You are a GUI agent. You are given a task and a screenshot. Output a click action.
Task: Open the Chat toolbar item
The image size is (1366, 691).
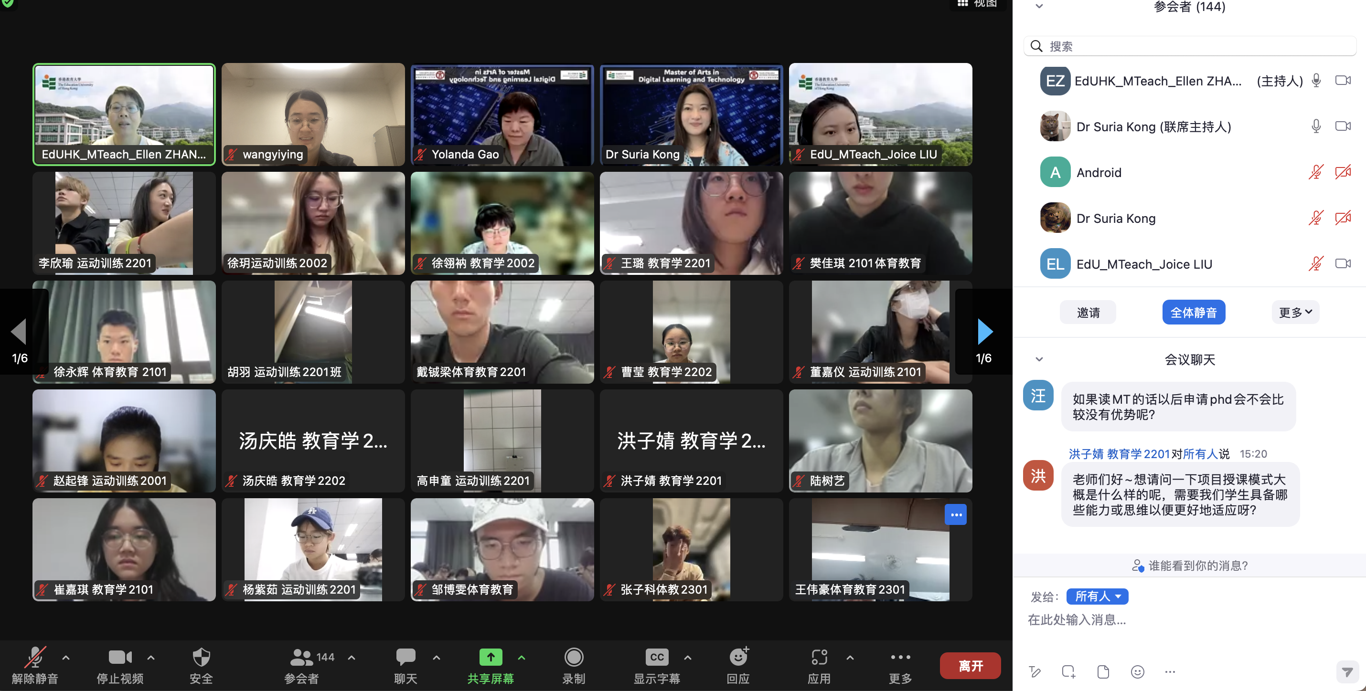(406, 658)
